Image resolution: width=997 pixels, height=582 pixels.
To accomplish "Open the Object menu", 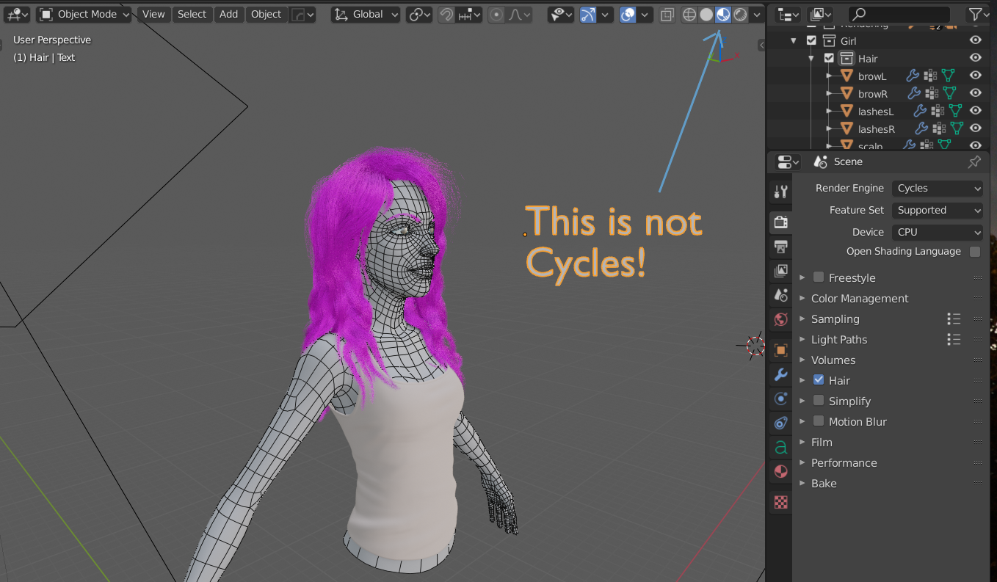I will click(266, 13).
